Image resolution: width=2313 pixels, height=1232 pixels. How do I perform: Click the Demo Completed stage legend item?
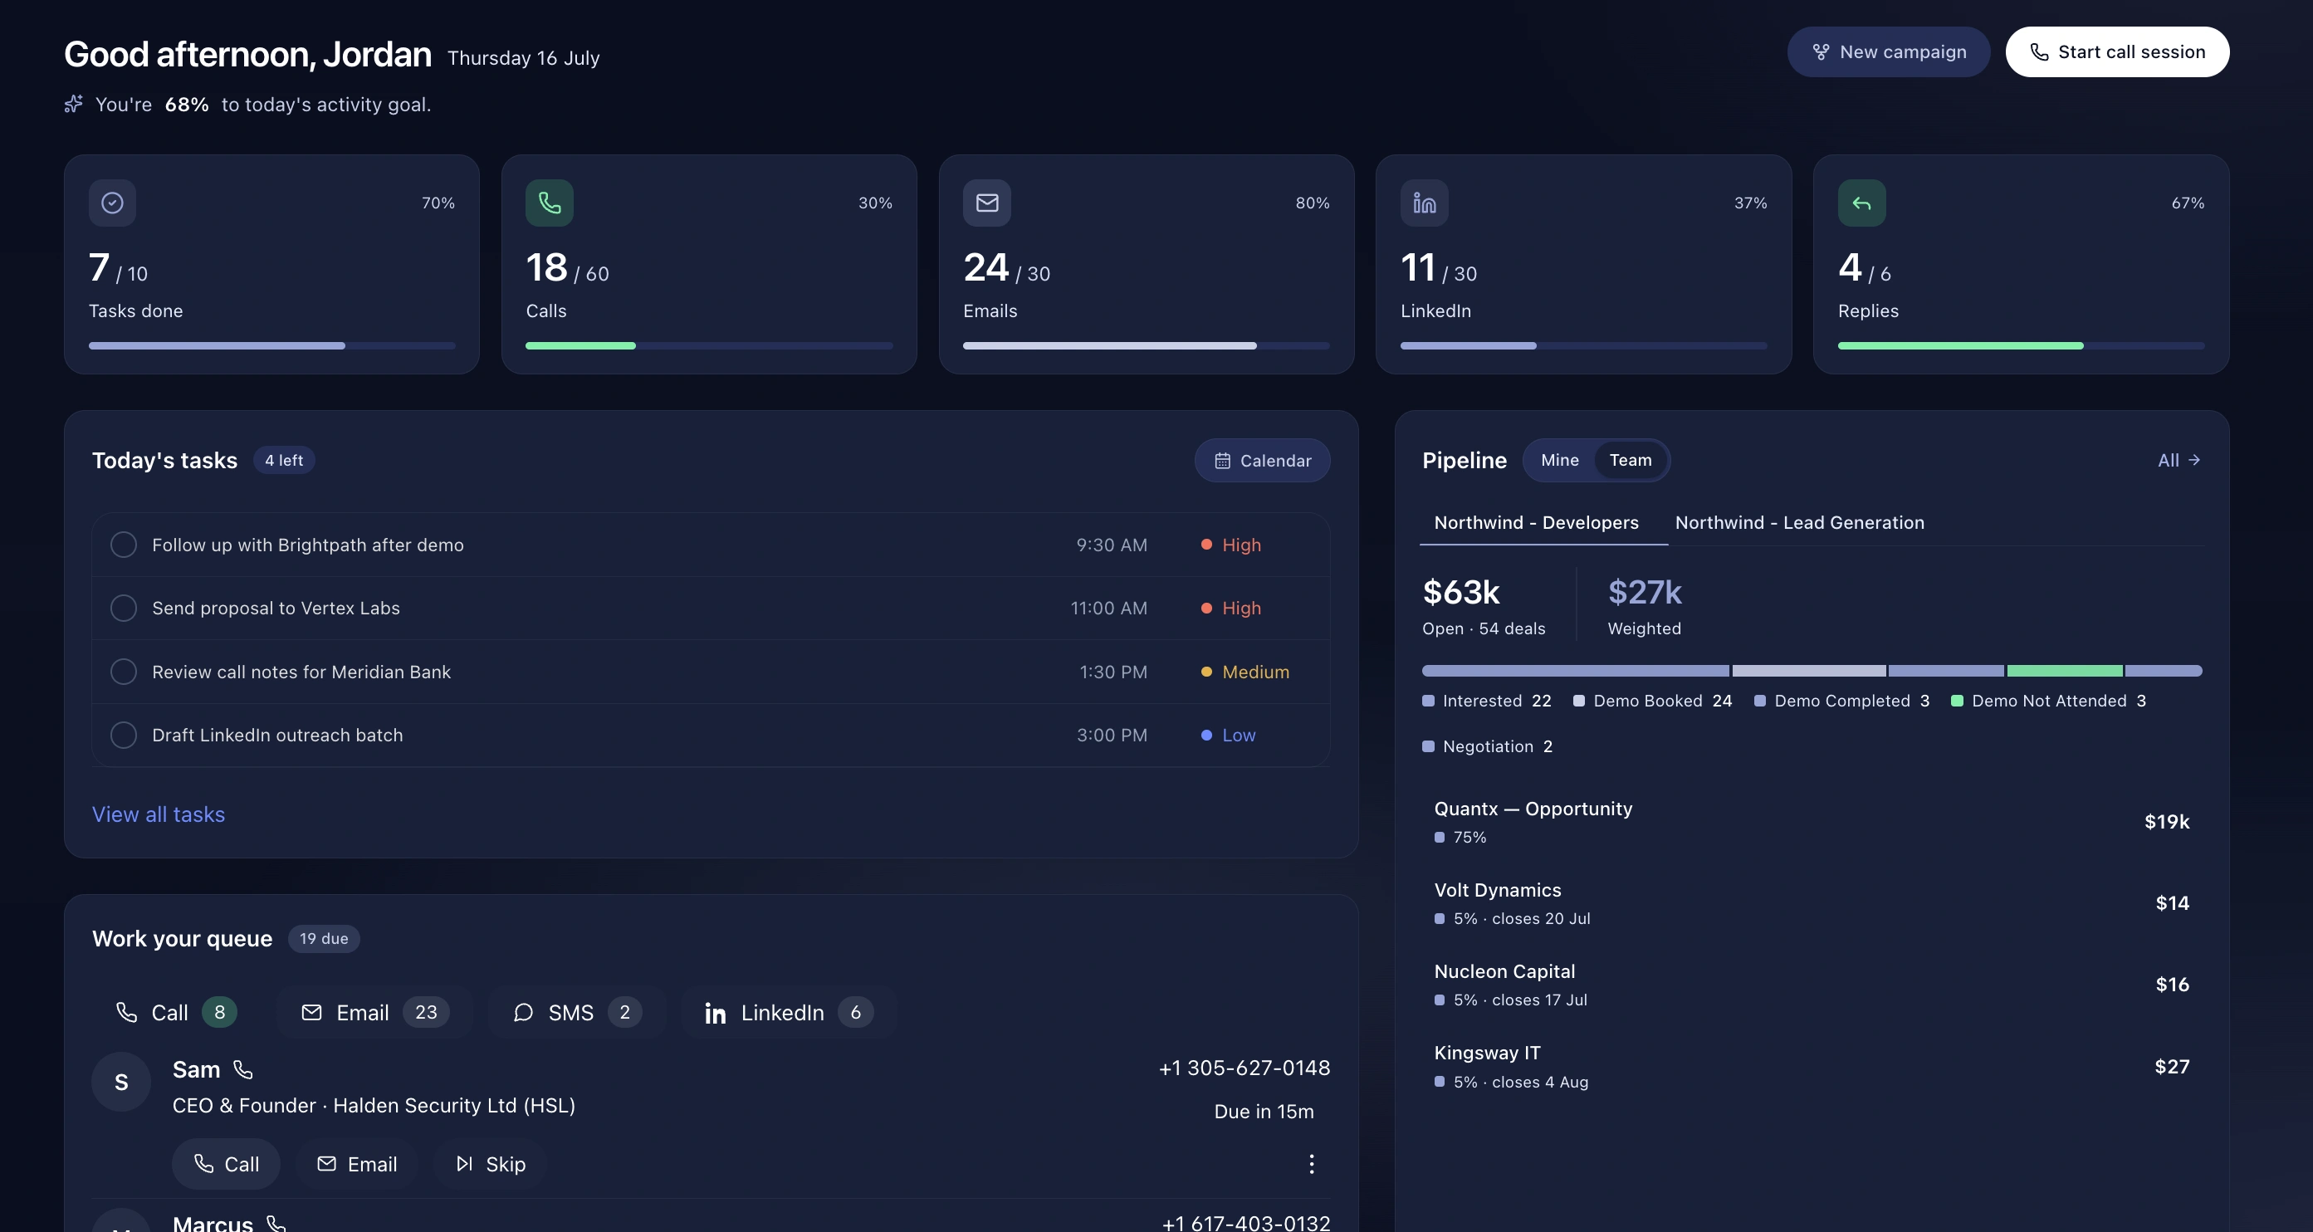1841,701
